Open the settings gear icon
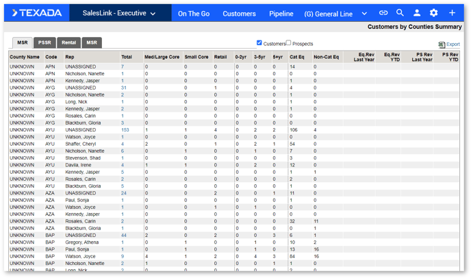 [x=433, y=13]
